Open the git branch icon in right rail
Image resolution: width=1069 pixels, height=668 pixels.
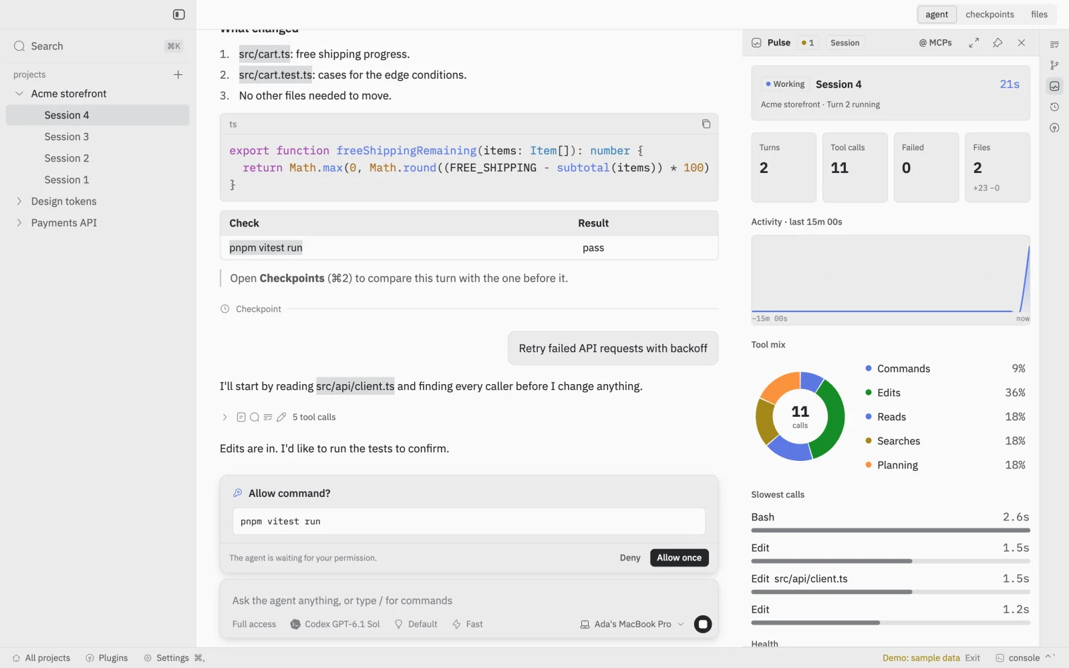tap(1054, 65)
